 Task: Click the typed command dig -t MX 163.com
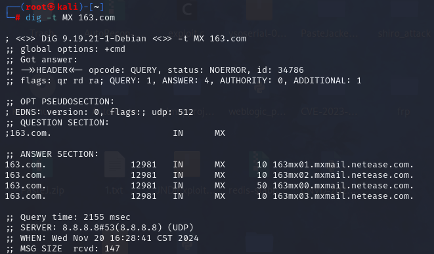[x=70, y=18]
